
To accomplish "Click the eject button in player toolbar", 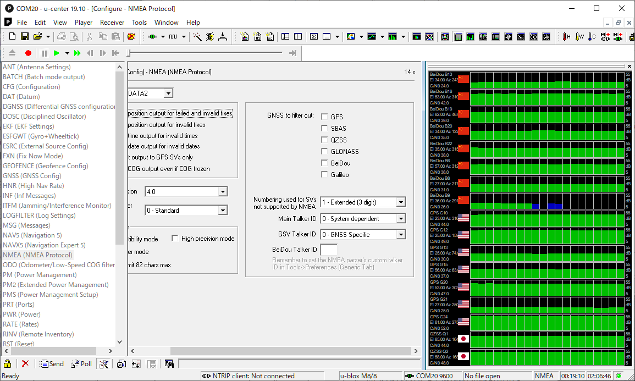I will click(12, 53).
